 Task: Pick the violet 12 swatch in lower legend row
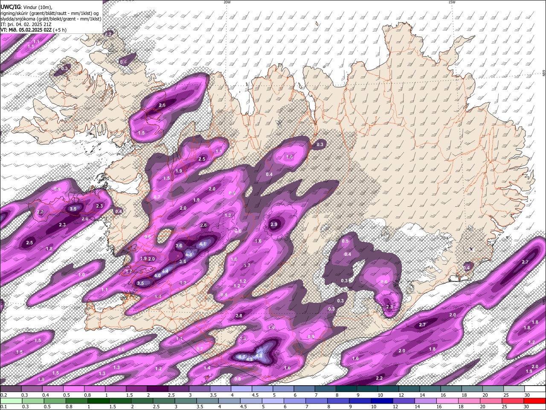click(404, 401)
